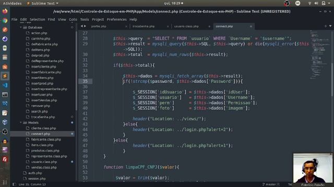The height and width of the screenshot is (187, 334).
Task: Open volume indicator in top bar
Action: tap(316, 3)
